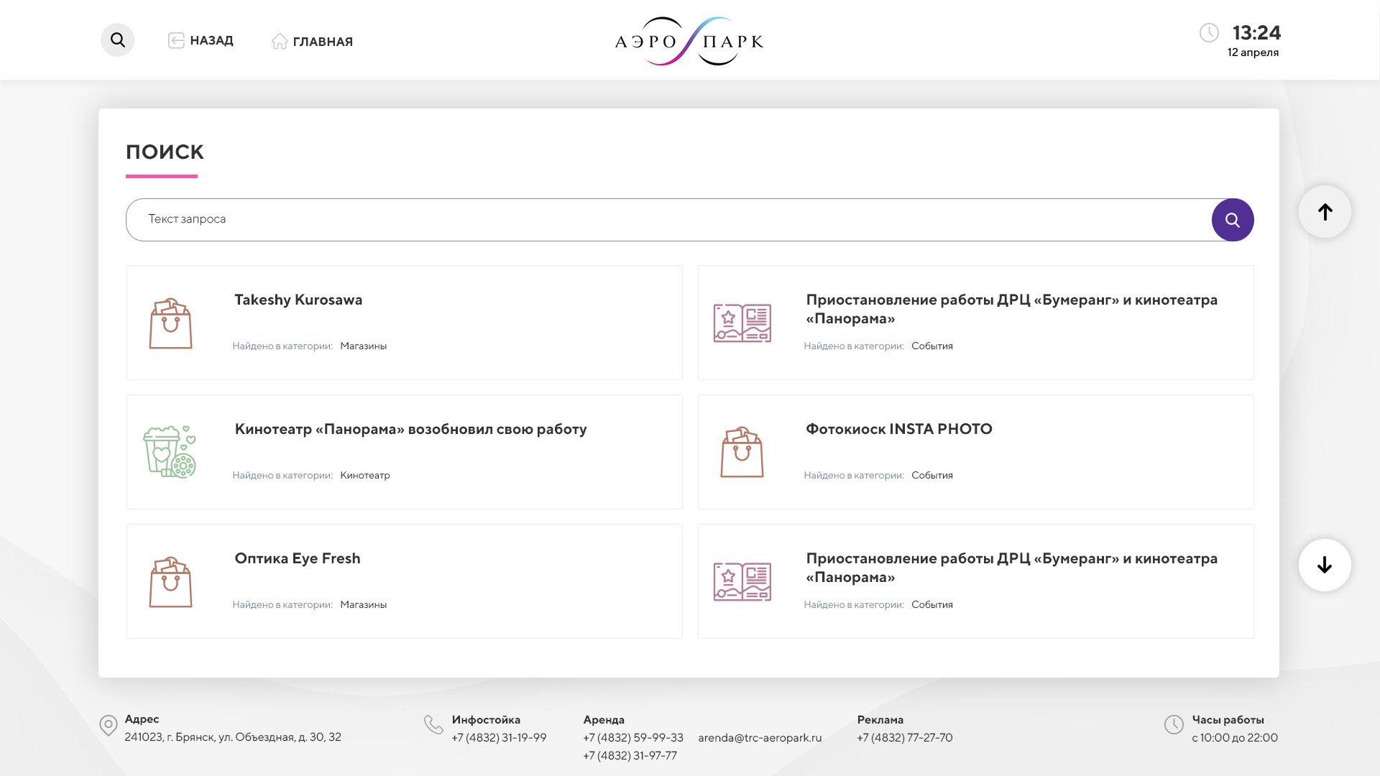Click the shopping bag icon for Оптика Eye Fresh
The height and width of the screenshot is (776, 1380).
(x=170, y=582)
